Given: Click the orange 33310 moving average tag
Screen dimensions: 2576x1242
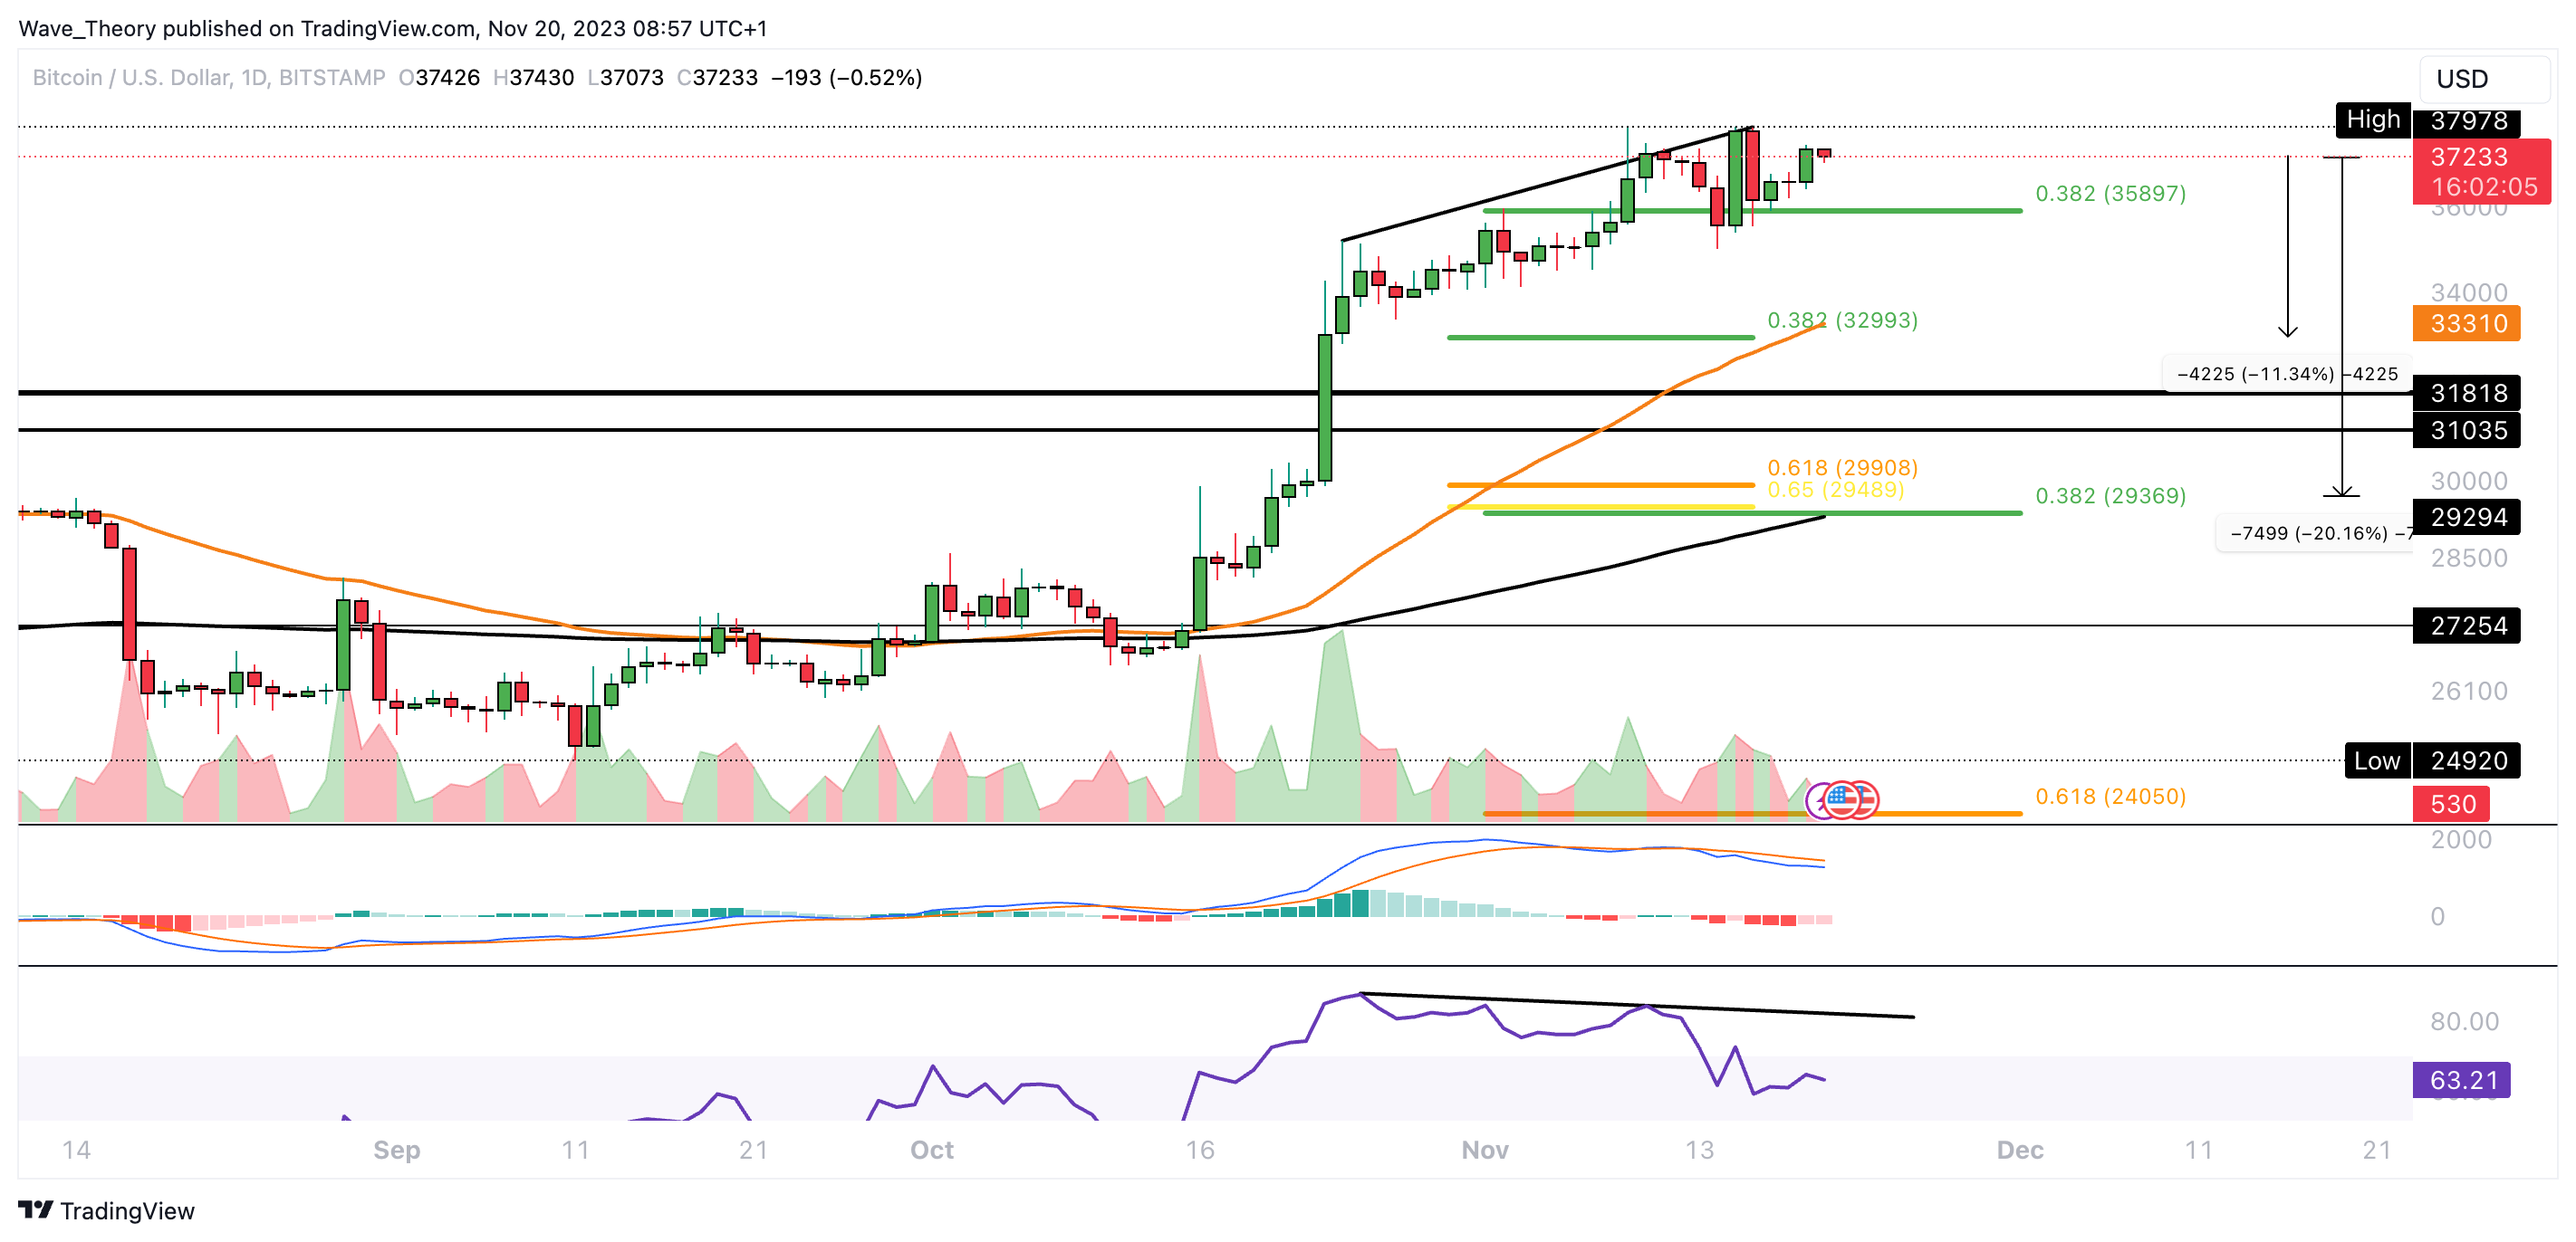Looking at the screenshot, I should [x=2466, y=324].
